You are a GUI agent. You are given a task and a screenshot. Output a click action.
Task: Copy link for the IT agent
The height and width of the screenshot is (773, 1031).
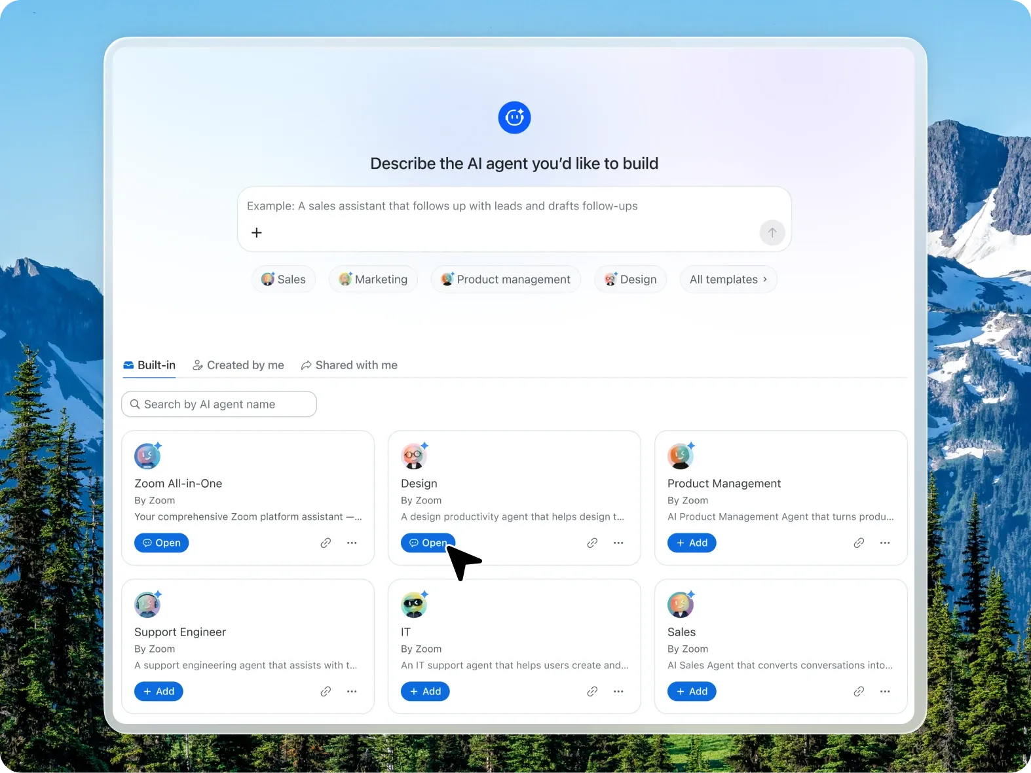pyautogui.click(x=592, y=691)
